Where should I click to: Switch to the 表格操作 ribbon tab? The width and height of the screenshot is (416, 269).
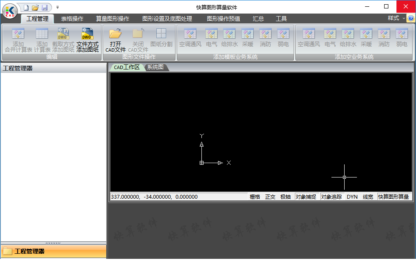[x=72, y=19]
